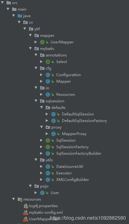This screenshot has height=224, width=129.
Task: Select the SqlSessionFactoryBuilder class
Action: coord(79,153)
